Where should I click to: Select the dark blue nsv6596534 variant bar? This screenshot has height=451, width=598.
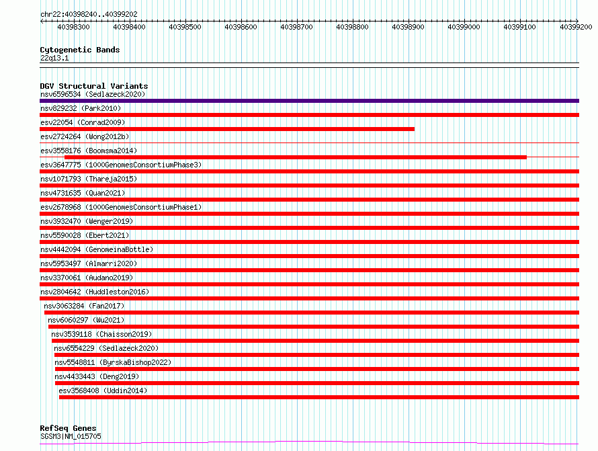[309, 101]
